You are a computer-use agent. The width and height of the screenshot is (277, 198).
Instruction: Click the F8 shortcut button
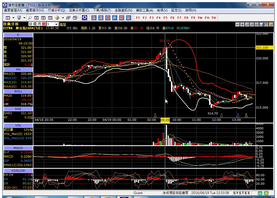point(186,18)
